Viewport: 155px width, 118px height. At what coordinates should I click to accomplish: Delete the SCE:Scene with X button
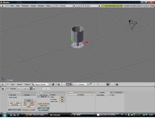tap(99, 6)
